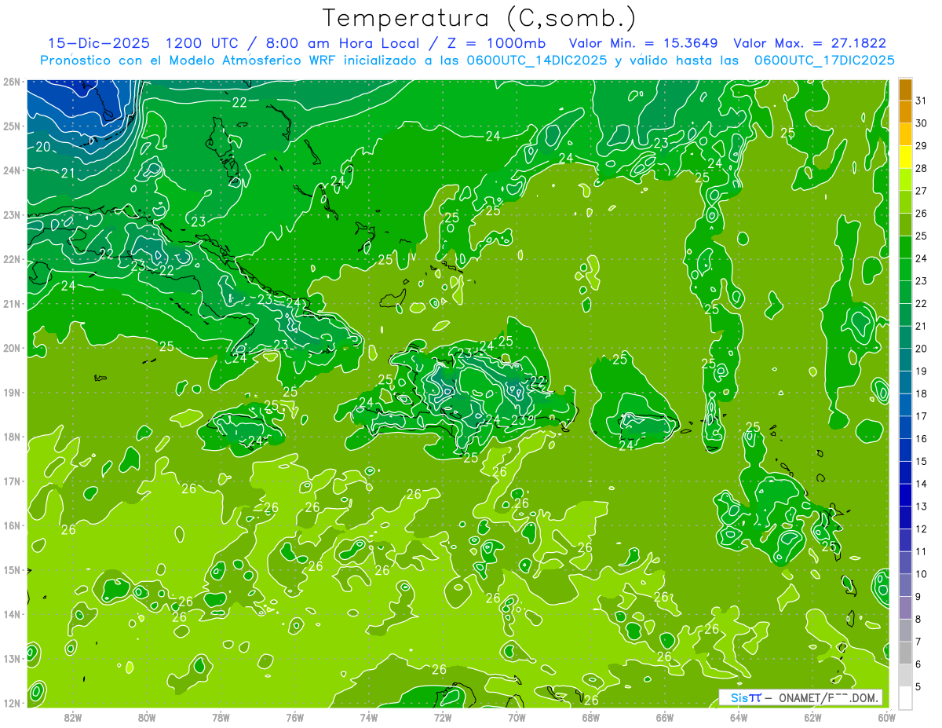Image resolution: width=942 pixels, height=728 pixels.
Task: Click the '0600UTC_17DIC2025' valid-until time
Action: [824, 60]
